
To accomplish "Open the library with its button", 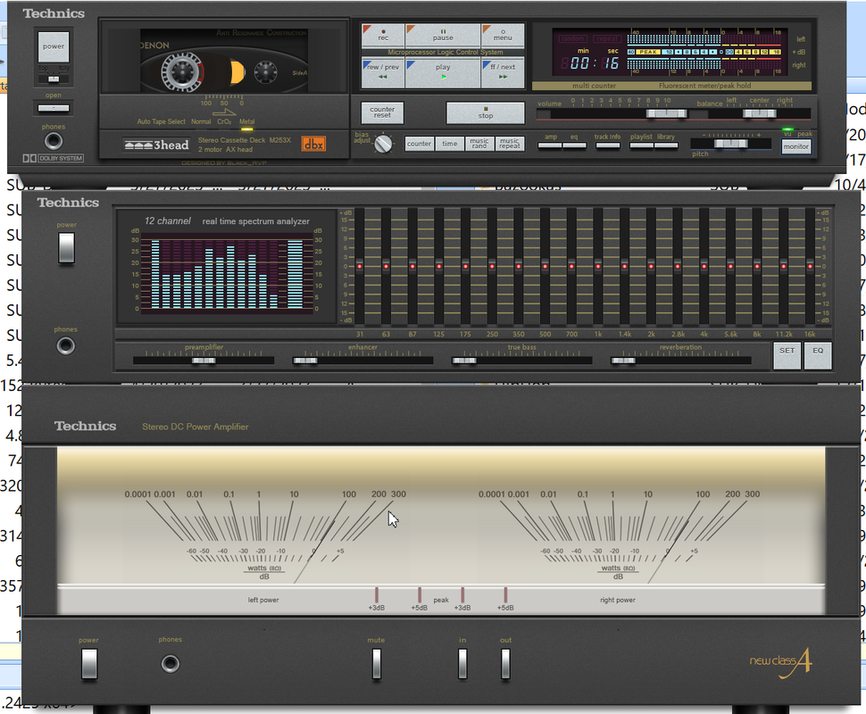I will (x=666, y=145).
